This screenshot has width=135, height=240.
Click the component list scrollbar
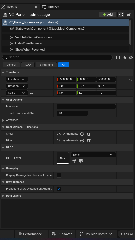point(130,32)
